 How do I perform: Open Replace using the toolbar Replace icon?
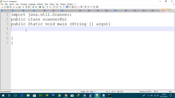click(43, 7)
